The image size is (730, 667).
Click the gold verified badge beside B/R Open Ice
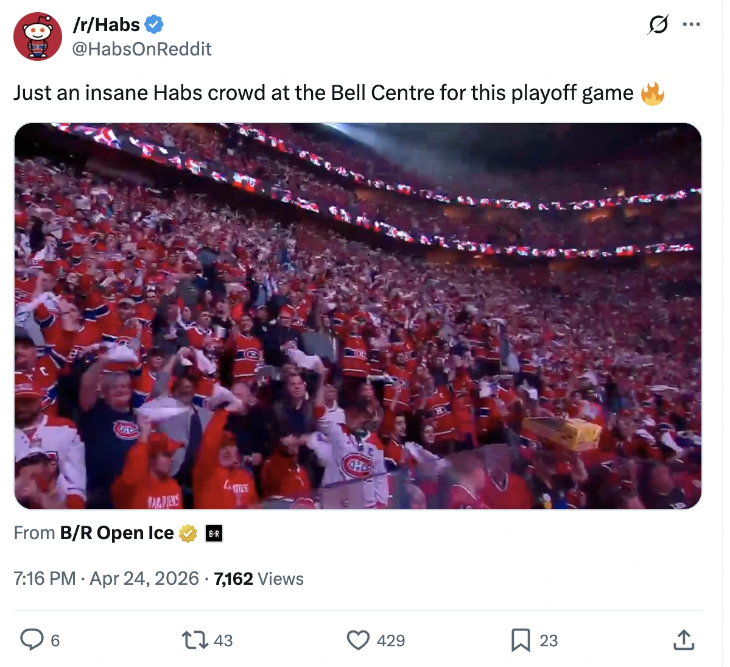[x=188, y=534]
